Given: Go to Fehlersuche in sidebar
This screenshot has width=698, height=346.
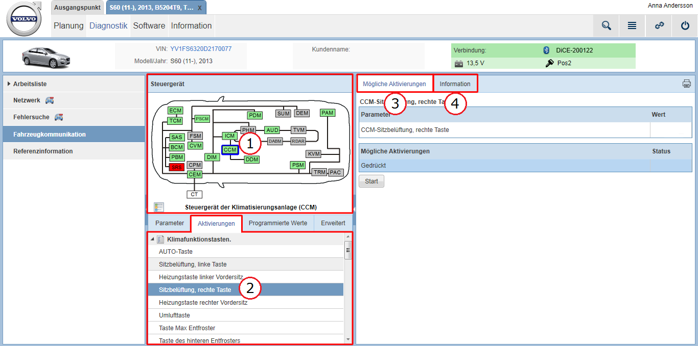Looking at the screenshot, I should (74, 117).
